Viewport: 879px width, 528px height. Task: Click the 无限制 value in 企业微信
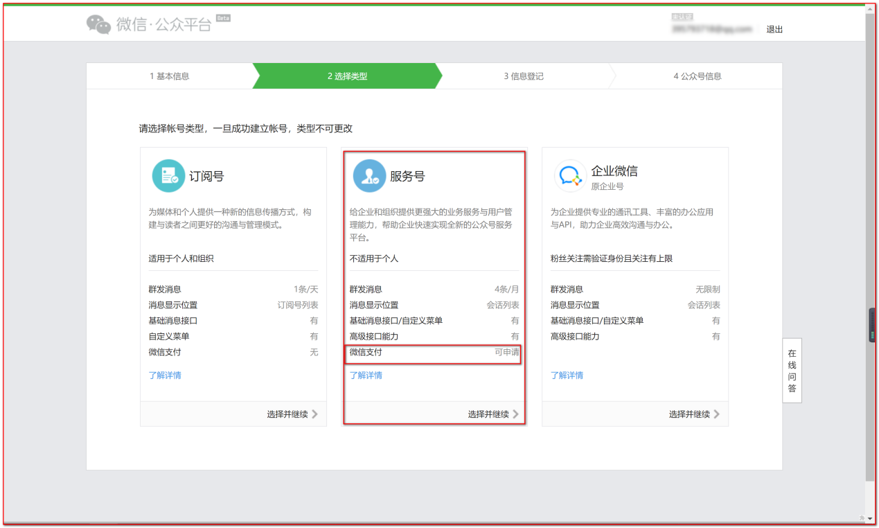[708, 290]
